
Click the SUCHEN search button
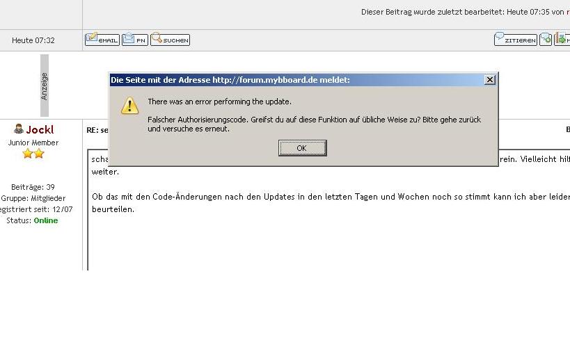pyautogui.click(x=170, y=39)
